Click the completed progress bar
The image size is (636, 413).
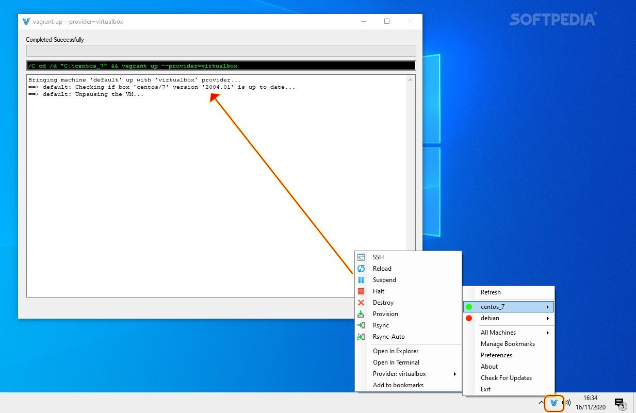[221, 51]
